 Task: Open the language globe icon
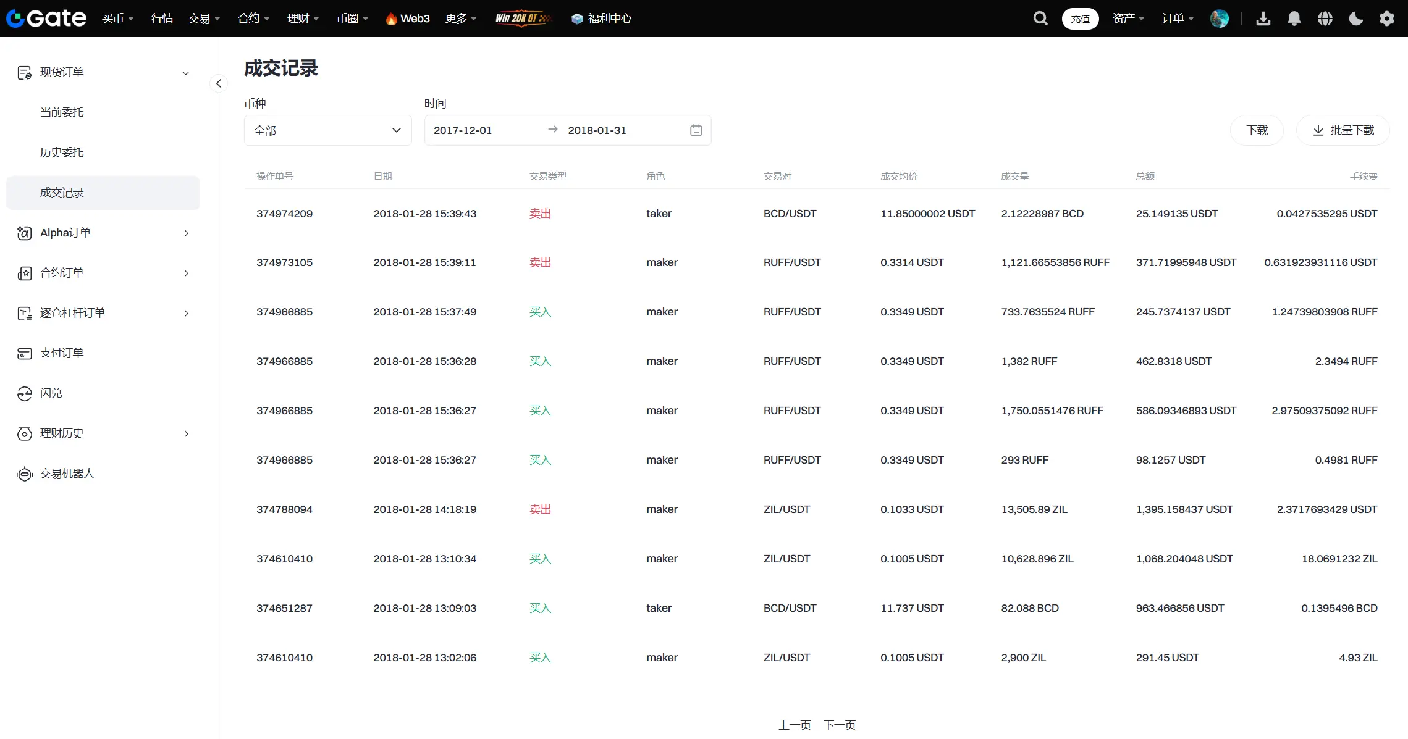[x=1325, y=19]
